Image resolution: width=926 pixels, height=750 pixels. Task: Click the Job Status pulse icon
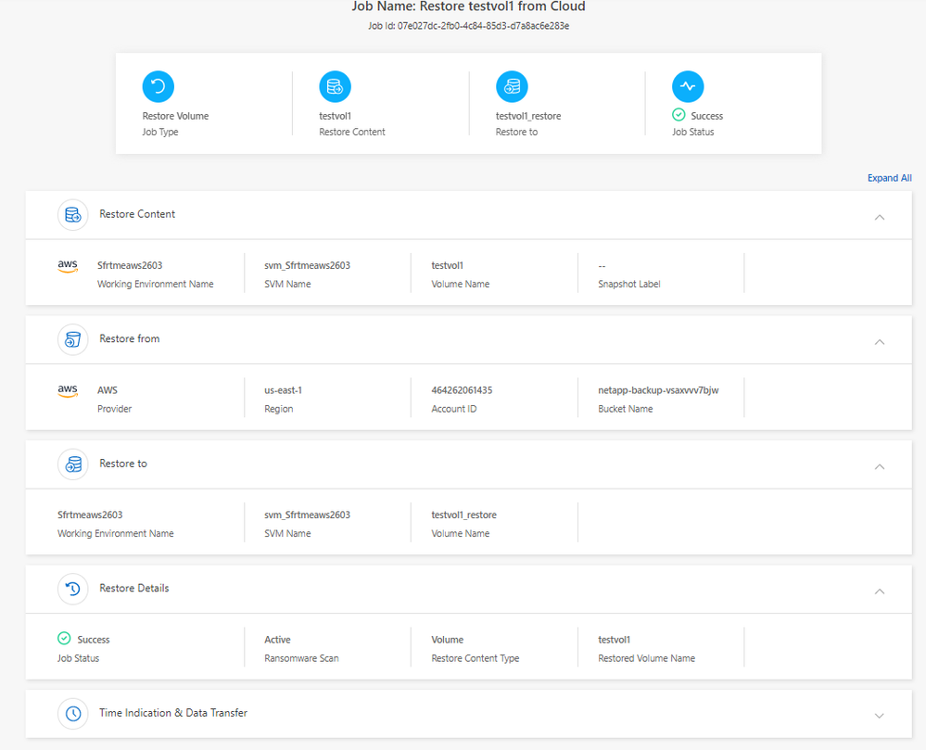[688, 86]
